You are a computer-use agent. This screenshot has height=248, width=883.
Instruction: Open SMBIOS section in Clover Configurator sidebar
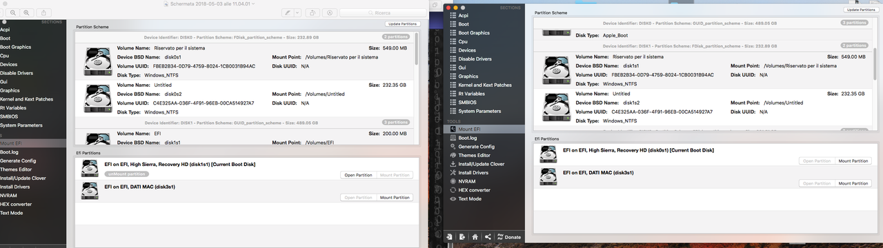coord(467,102)
